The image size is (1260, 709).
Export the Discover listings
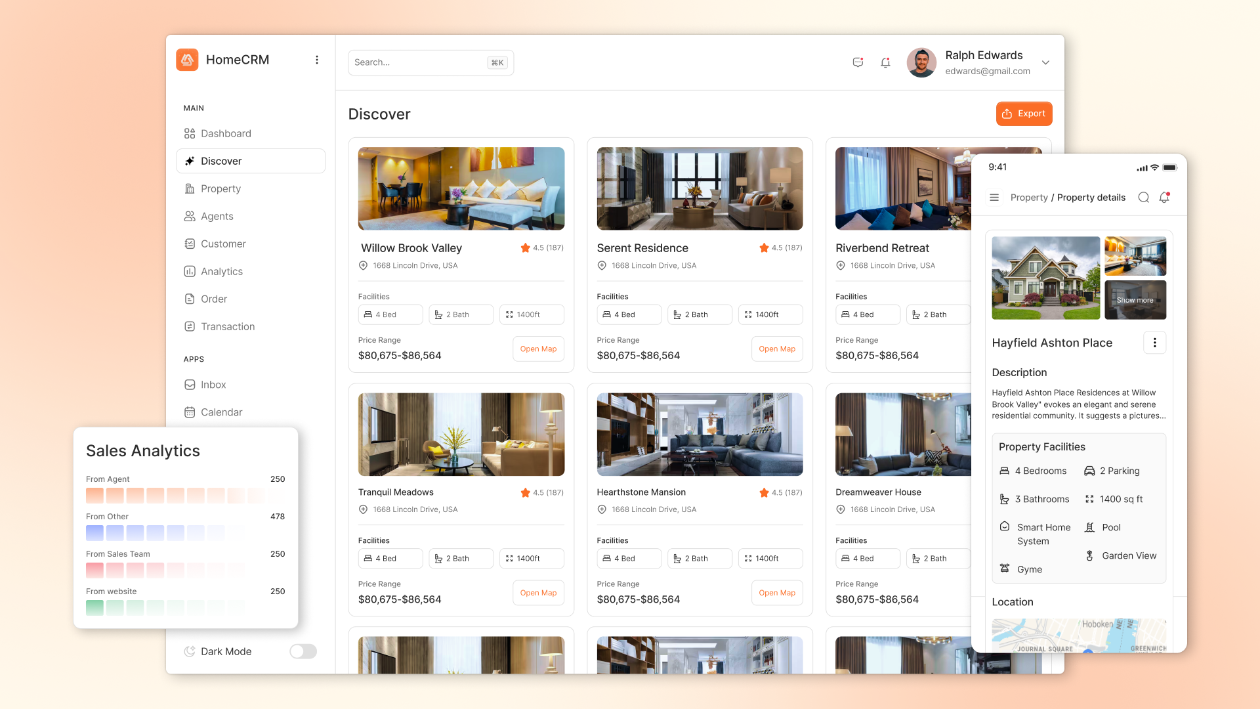[1024, 114]
